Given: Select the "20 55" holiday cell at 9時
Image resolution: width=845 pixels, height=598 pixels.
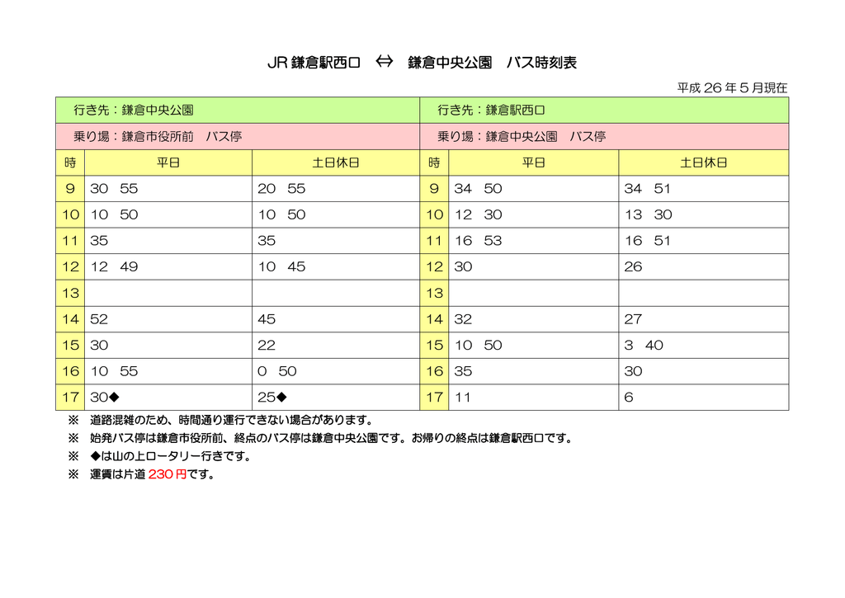Looking at the screenshot, I should (336, 189).
